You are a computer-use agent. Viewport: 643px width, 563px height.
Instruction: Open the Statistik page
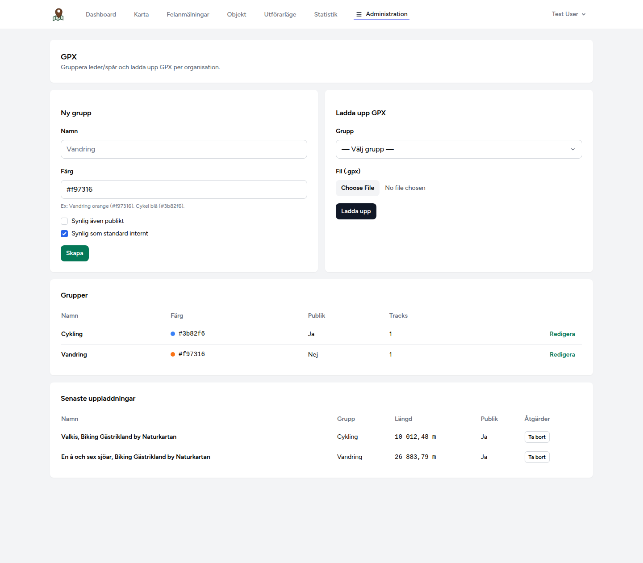coord(326,14)
